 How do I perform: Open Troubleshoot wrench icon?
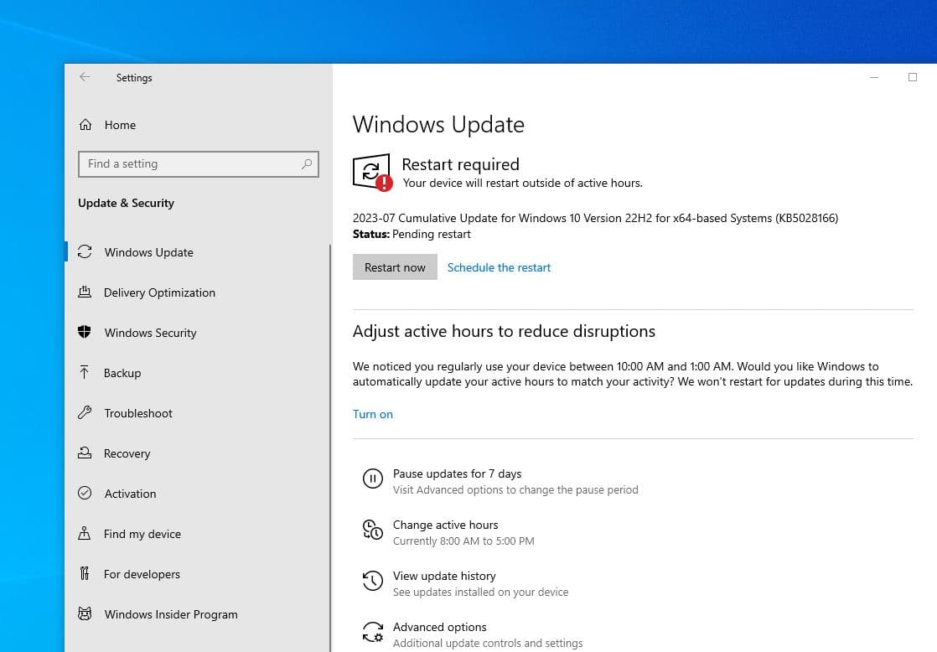click(x=85, y=413)
